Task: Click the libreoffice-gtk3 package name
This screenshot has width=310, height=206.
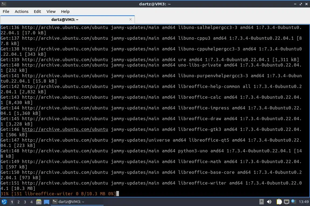Action: coord(199,129)
